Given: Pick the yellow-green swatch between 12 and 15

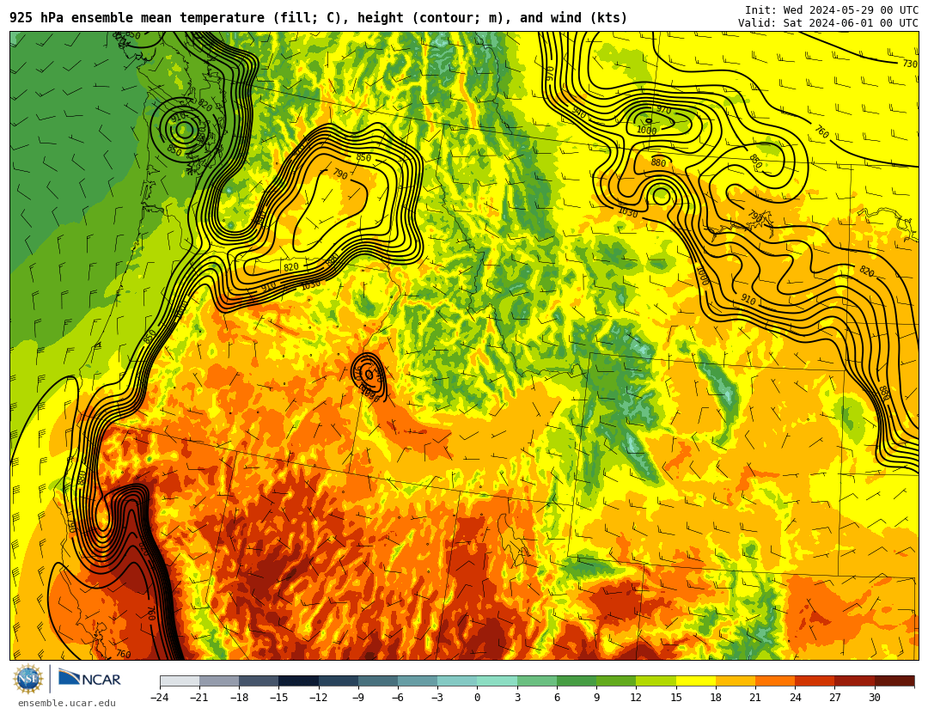Looking at the screenshot, I should pyautogui.click(x=656, y=680).
